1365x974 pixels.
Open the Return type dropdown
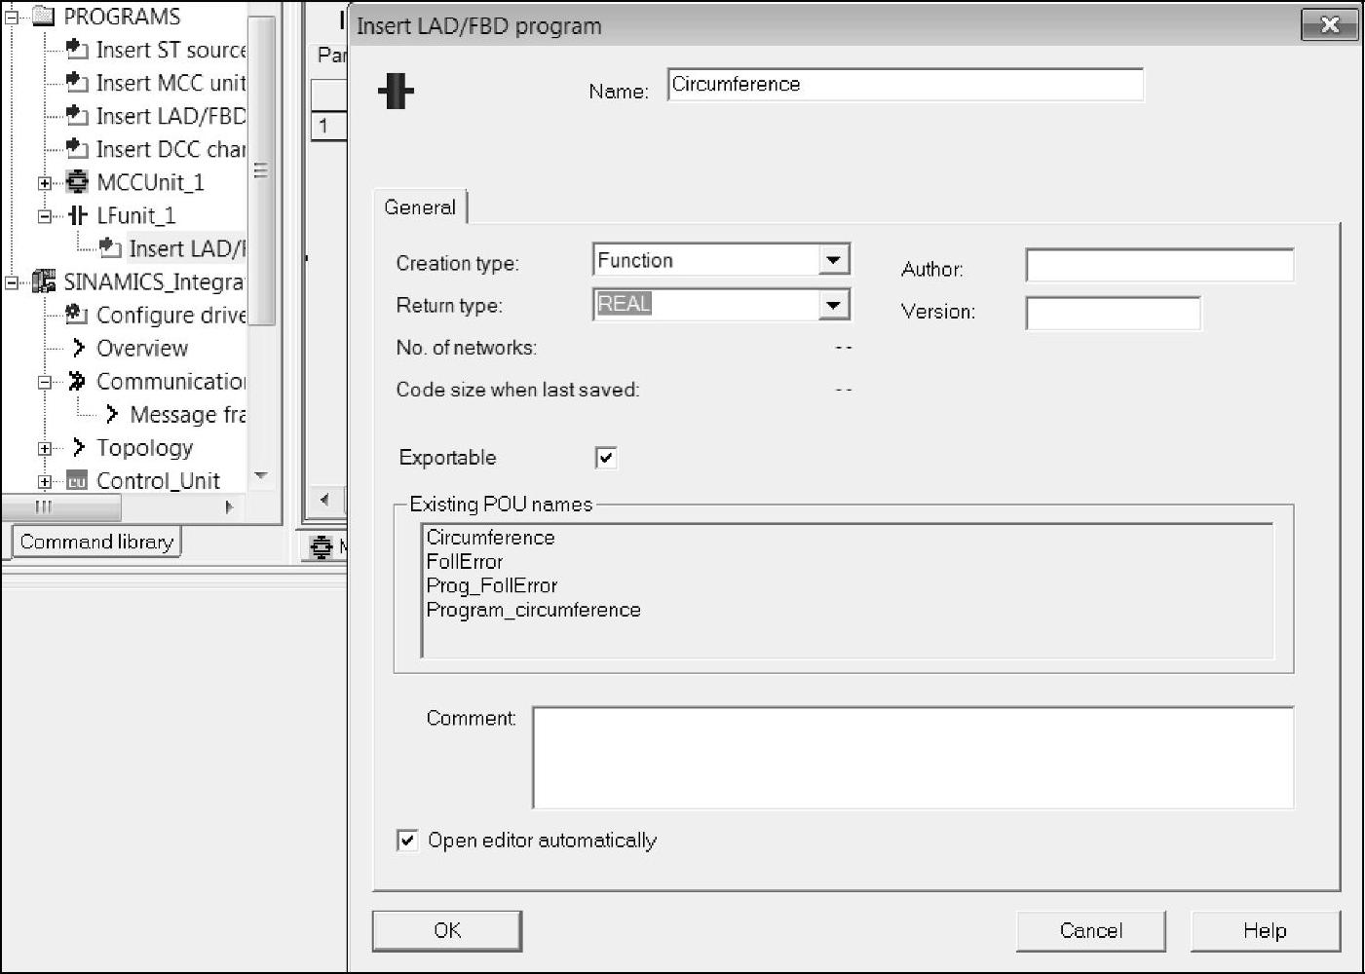(x=833, y=305)
